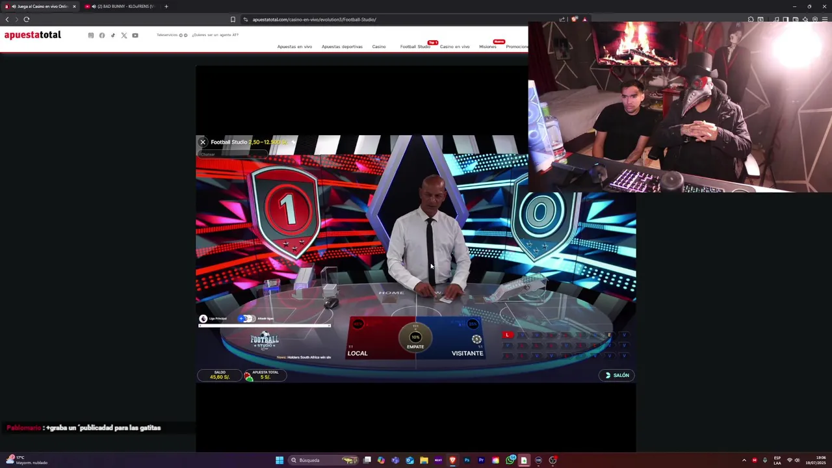Click the red L result in scoreboard
The image size is (832, 468).
508,335
